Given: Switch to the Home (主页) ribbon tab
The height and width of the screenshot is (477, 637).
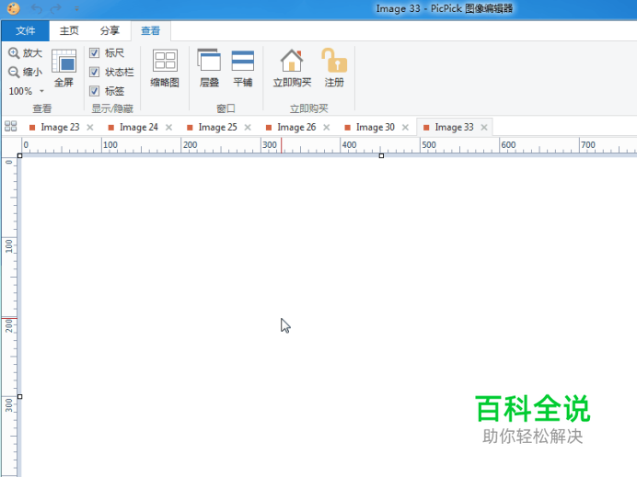Looking at the screenshot, I should click(x=69, y=31).
